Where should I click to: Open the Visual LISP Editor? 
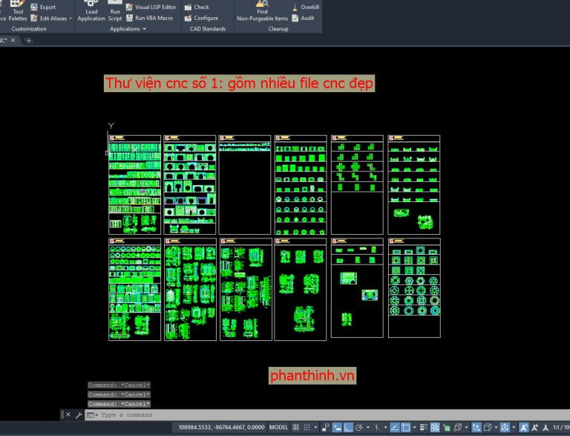(x=151, y=7)
